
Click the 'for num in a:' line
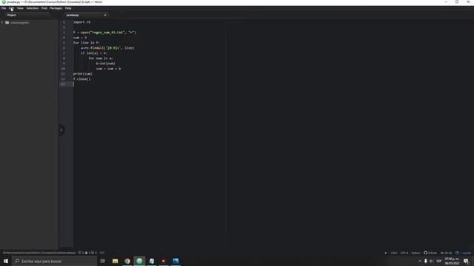coord(101,58)
